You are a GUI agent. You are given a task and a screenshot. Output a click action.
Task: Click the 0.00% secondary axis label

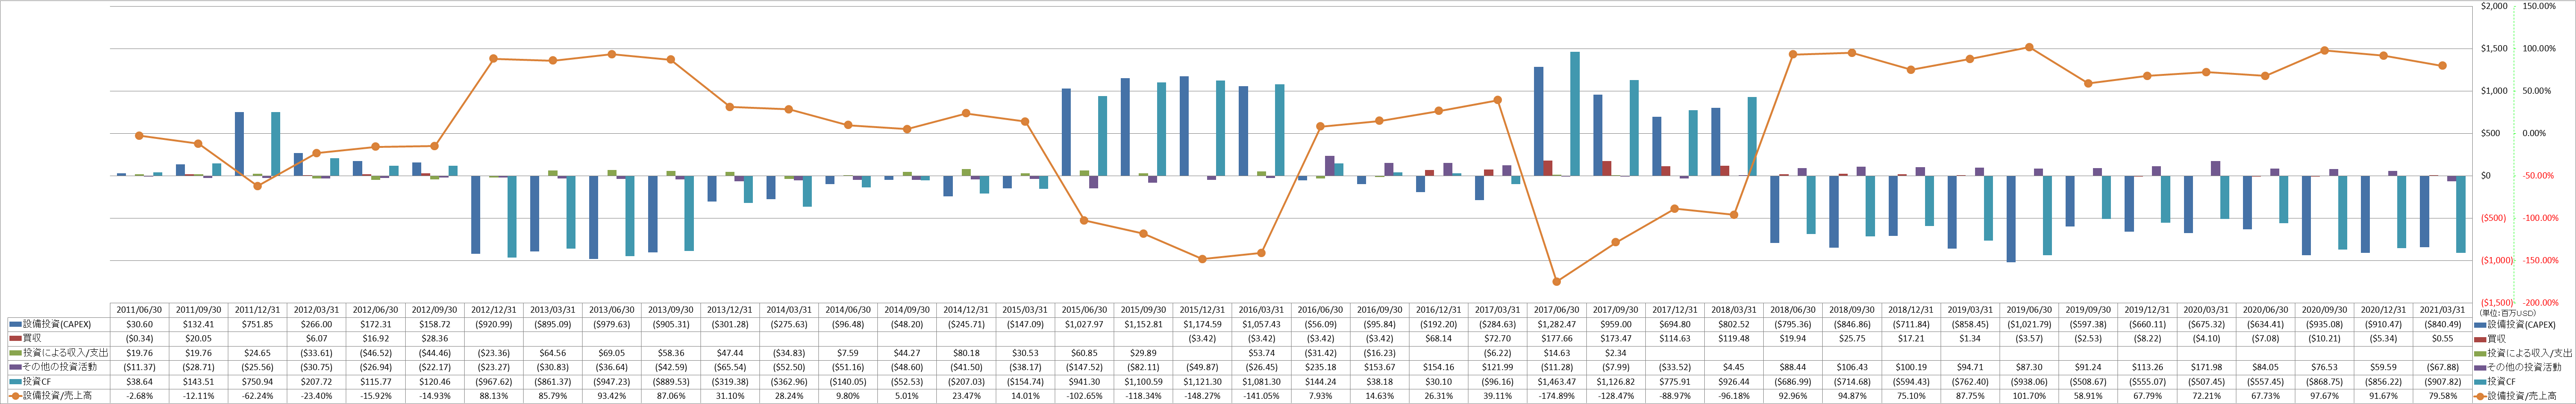point(2534,133)
